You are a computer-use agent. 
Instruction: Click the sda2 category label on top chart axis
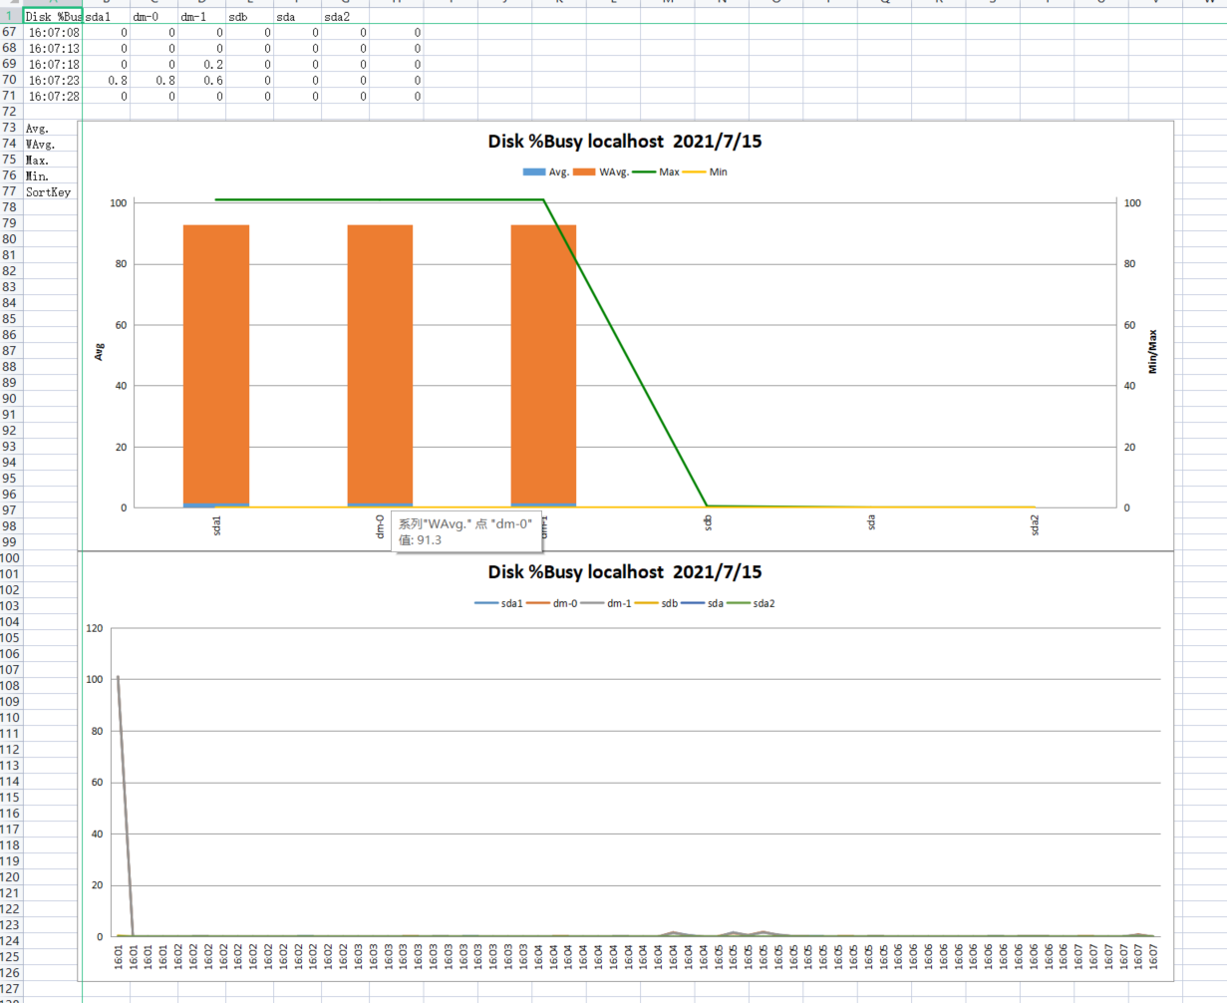1035,524
